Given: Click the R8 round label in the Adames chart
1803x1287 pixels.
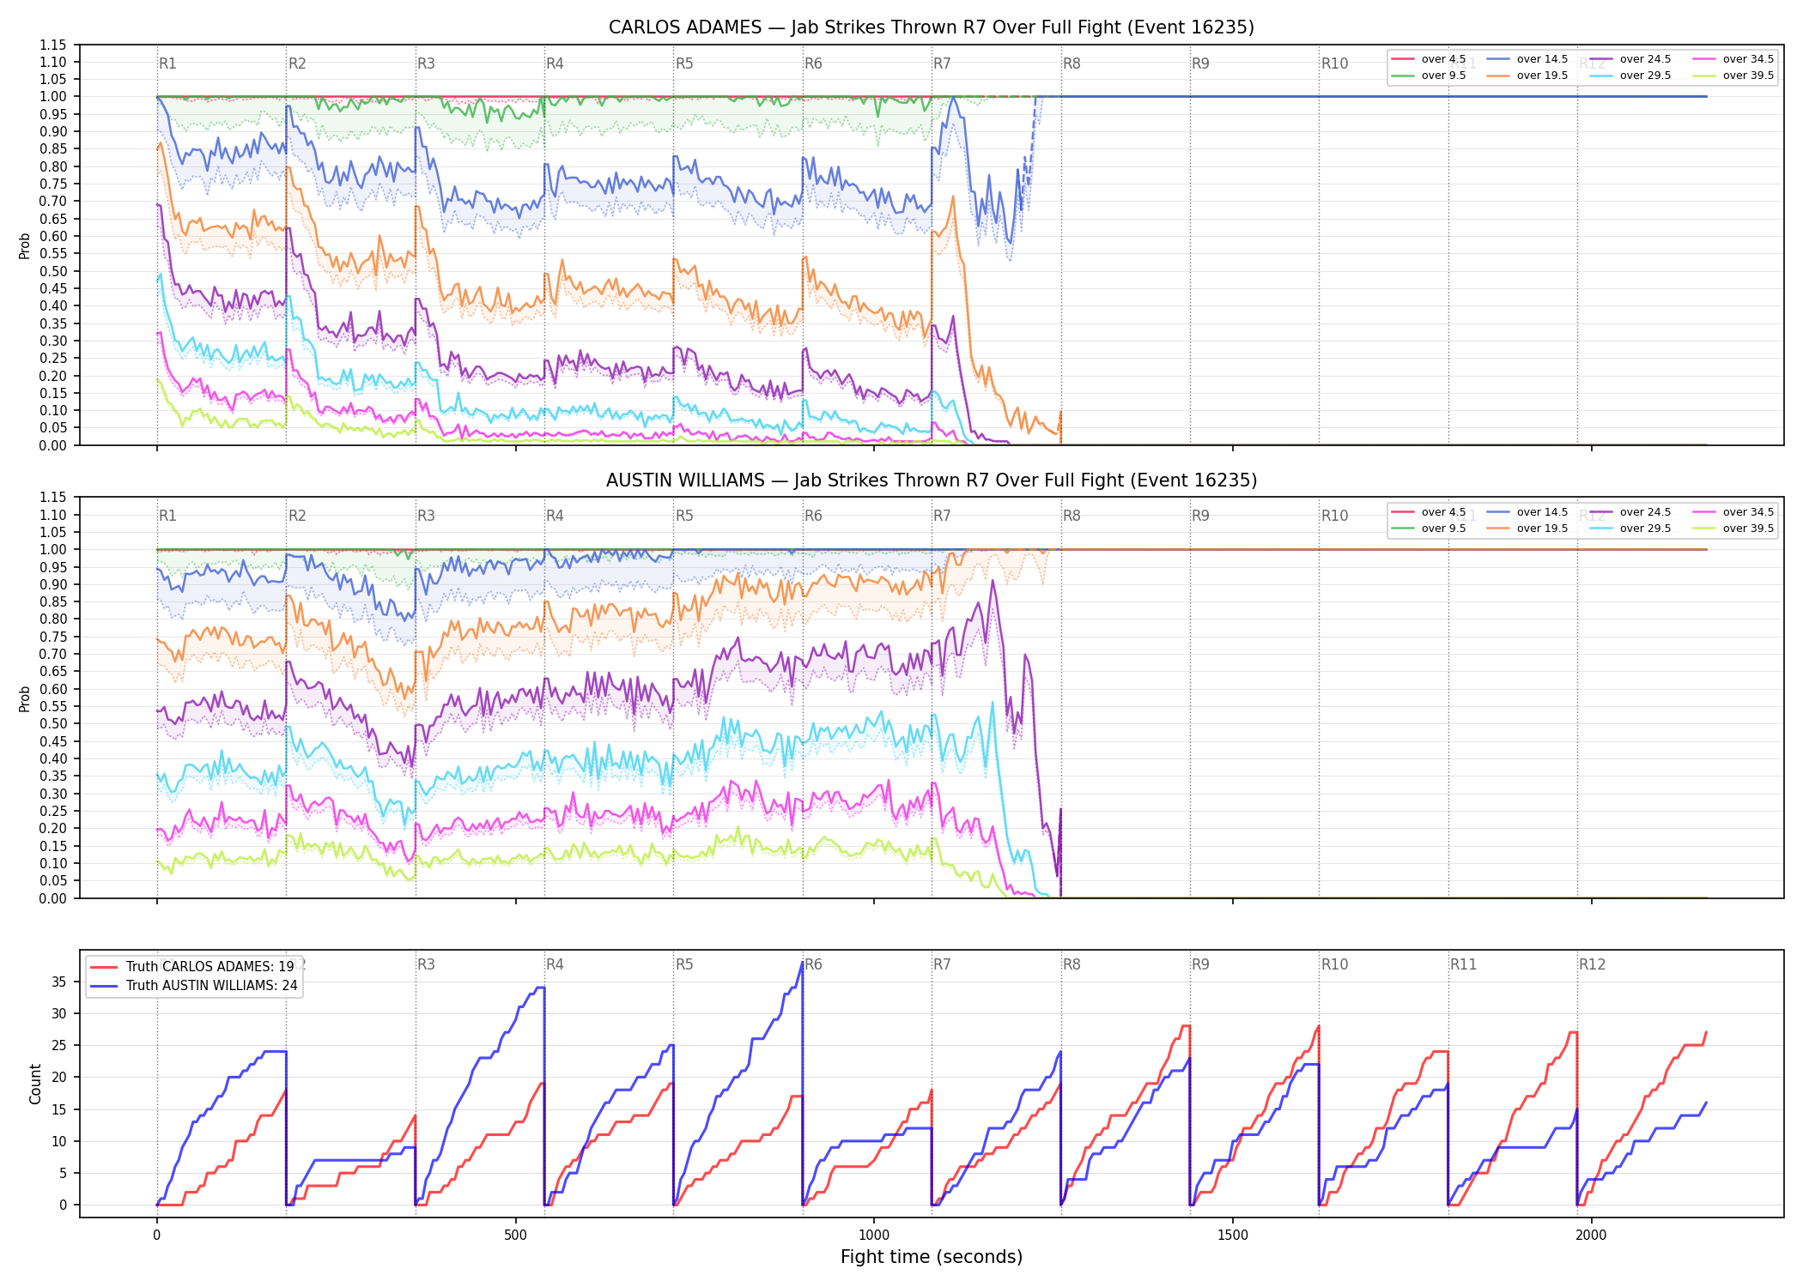Looking at the screenshot, I should (x=1071, y=63).
